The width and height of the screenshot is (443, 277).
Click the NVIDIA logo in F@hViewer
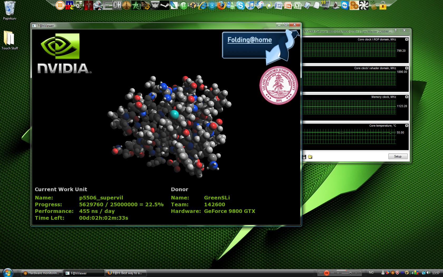click(x=64, y=54)
